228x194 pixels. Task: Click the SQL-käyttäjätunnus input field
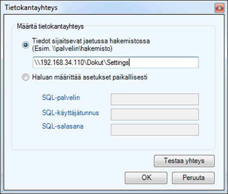click(x=155, y=114)
